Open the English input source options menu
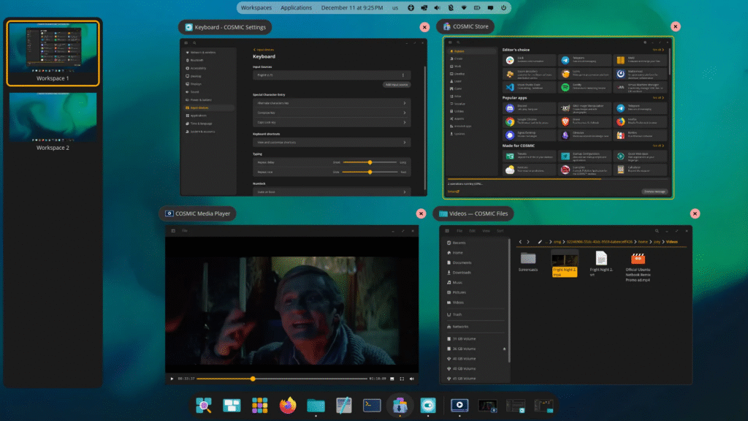Image resolution: width=748 pixels, height=421 pixels. click(403, 75)
